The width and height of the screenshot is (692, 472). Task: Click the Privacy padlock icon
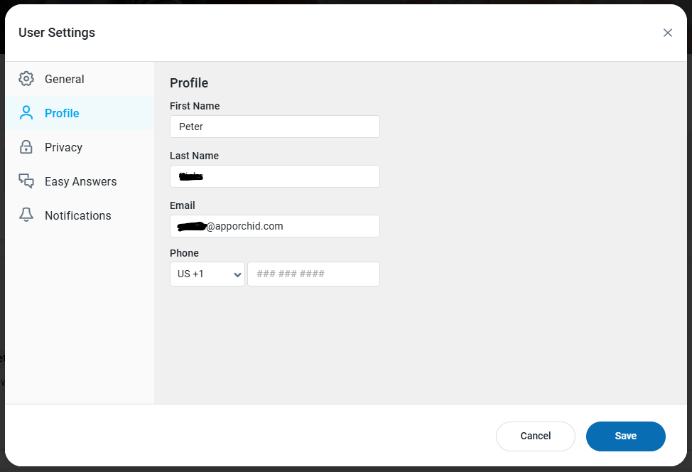point(26,147)
